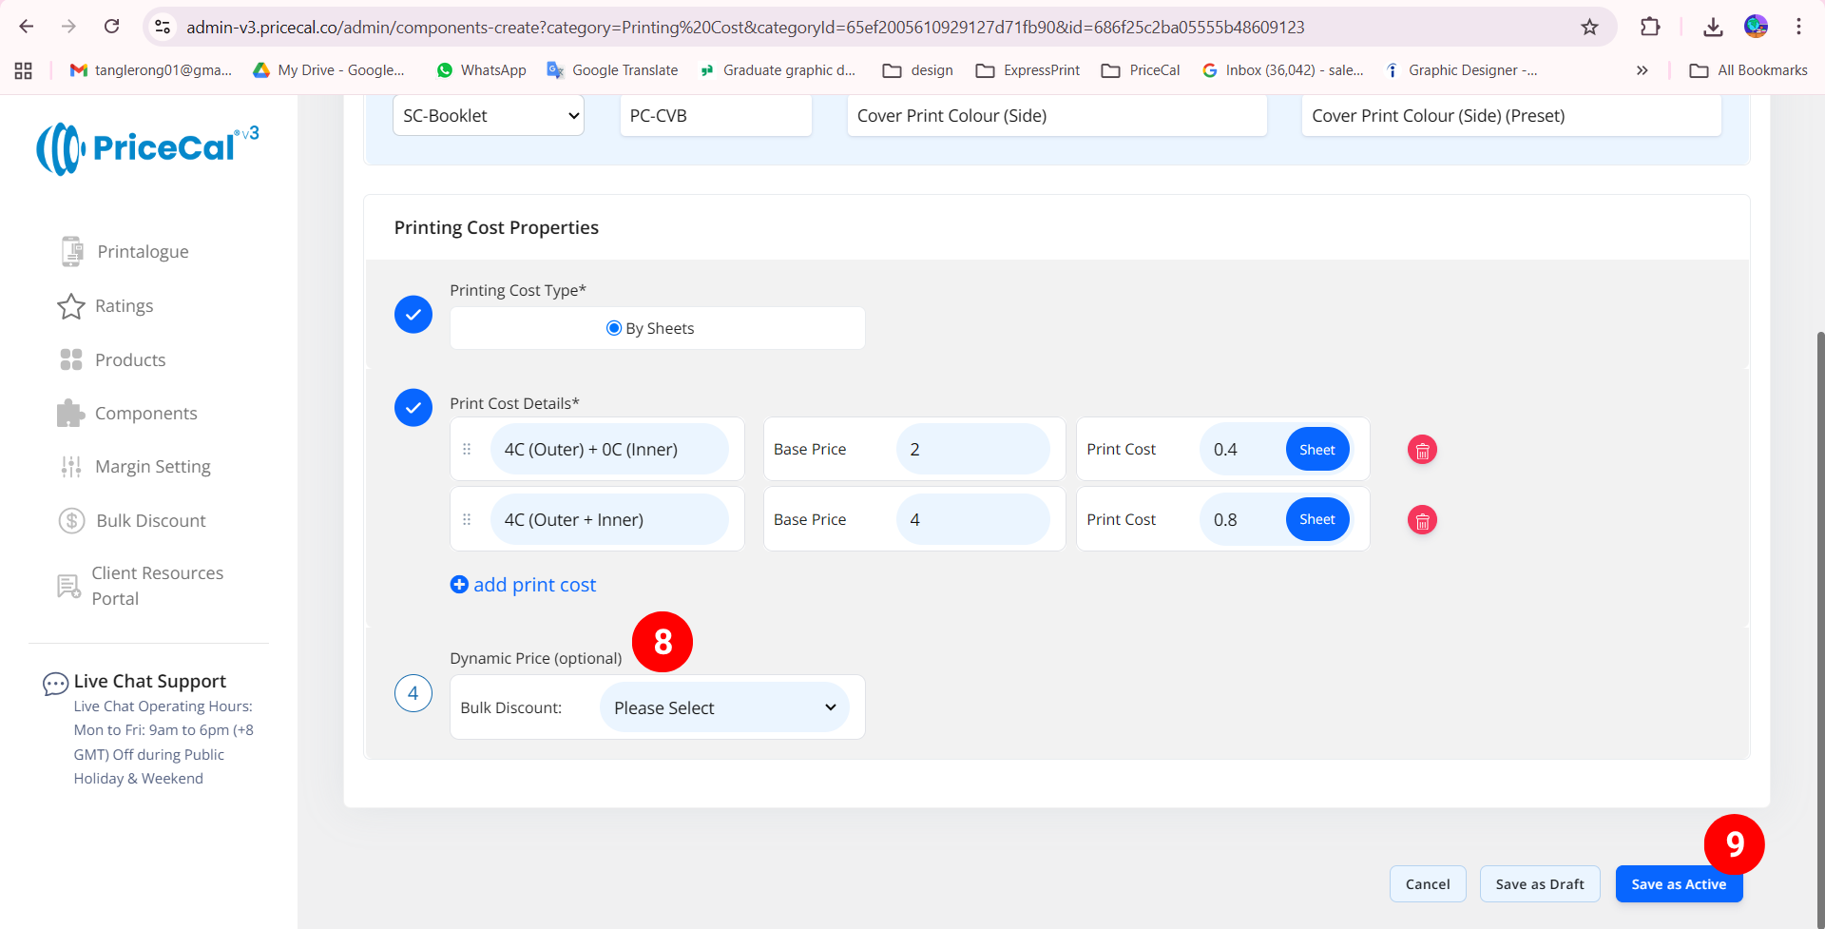Select the By Sheets radio button
This screenshot has height=929, width=1825.
coord(614,328)
